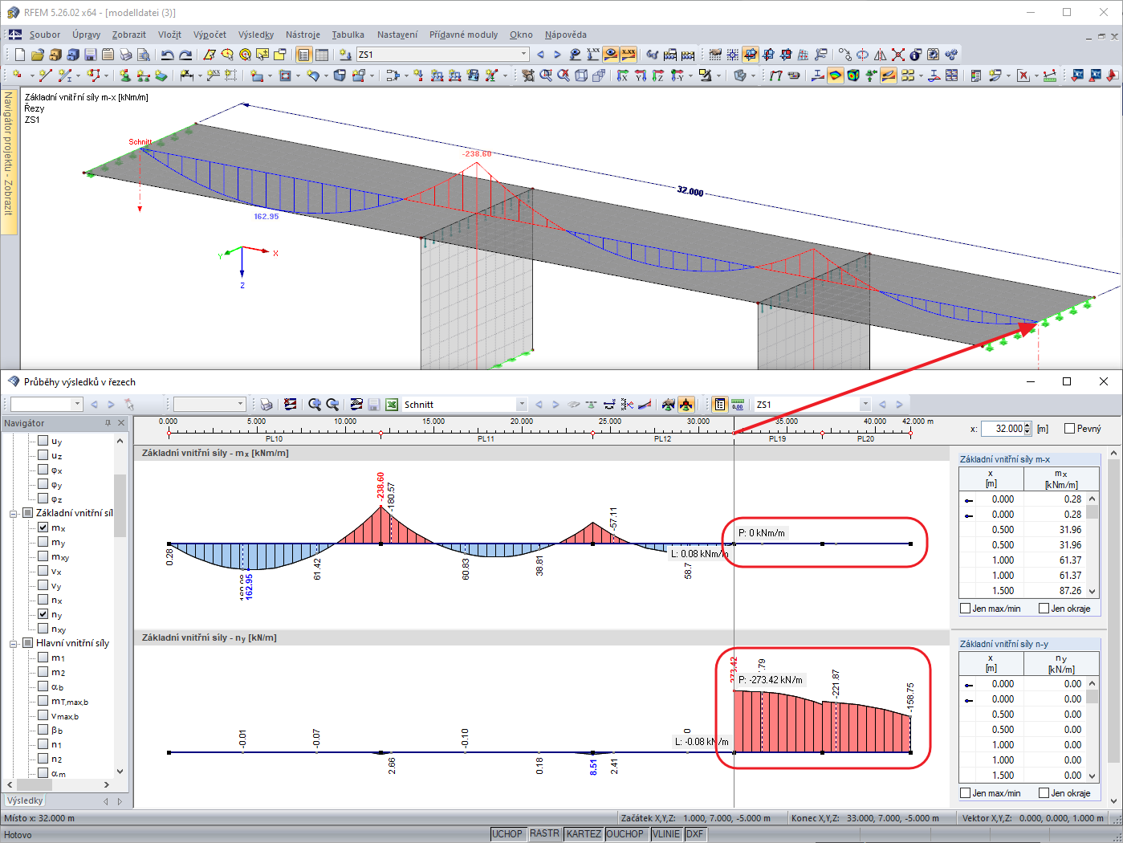Open the Výpočet menu
1123x843 pixels.
210,35
